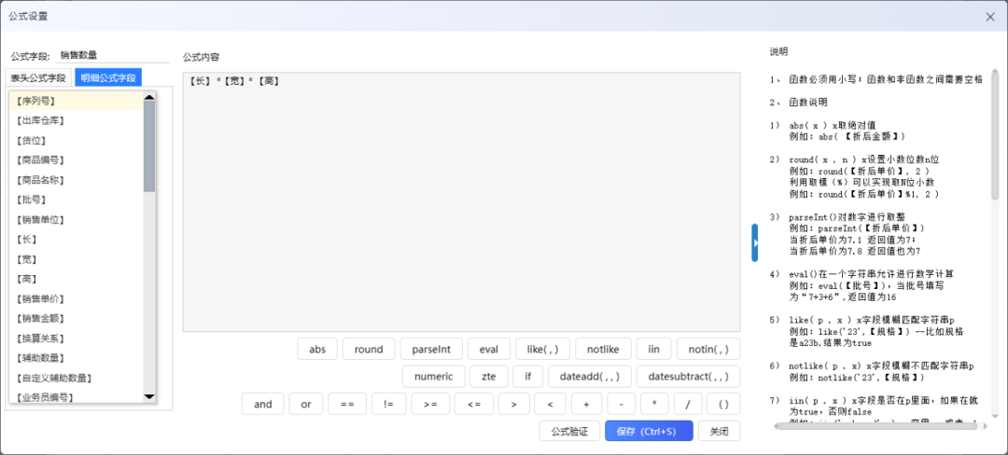Viewport: 1008px width, 455px height.
Task: Click inside the 公式内容 formula editor
Action: [461, 205]
